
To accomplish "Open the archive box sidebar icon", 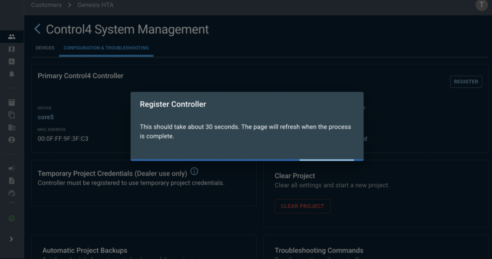I will [x=12, y=103].
